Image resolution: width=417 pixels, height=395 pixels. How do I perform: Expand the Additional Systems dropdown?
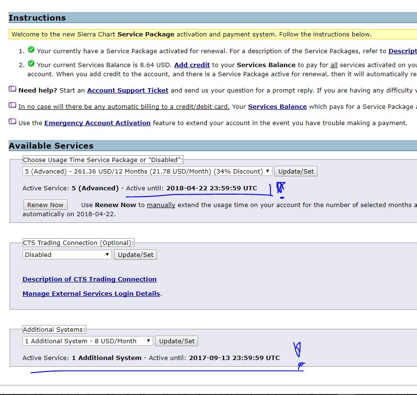88,341
